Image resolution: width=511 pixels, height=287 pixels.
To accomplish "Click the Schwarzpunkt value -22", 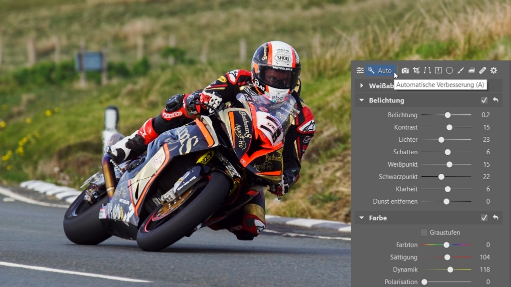I will [x=485, y=177].
